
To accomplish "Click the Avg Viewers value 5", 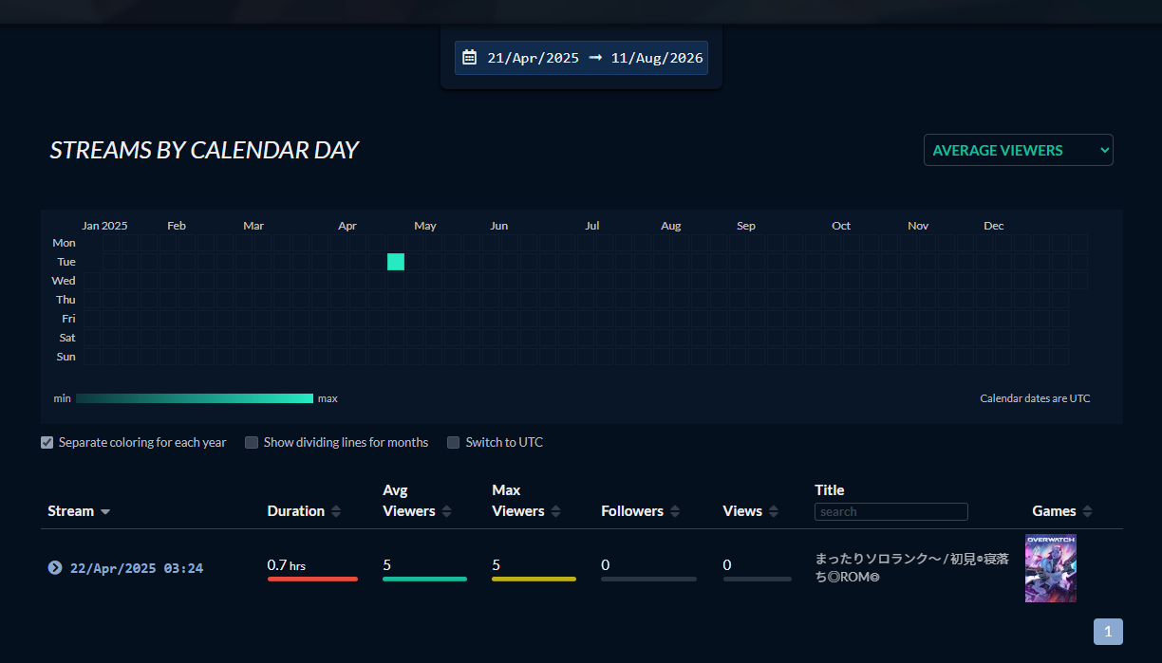I will [387, 565].
